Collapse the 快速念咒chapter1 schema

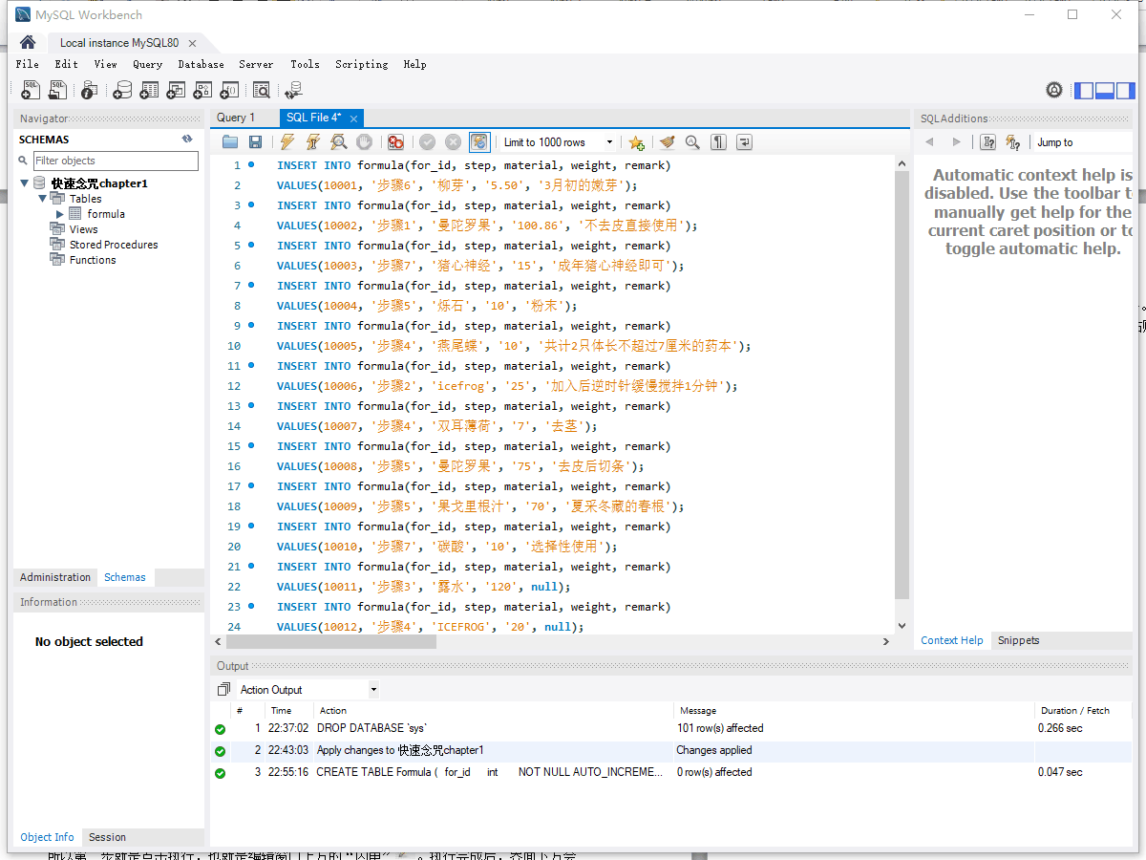[25, 183]
